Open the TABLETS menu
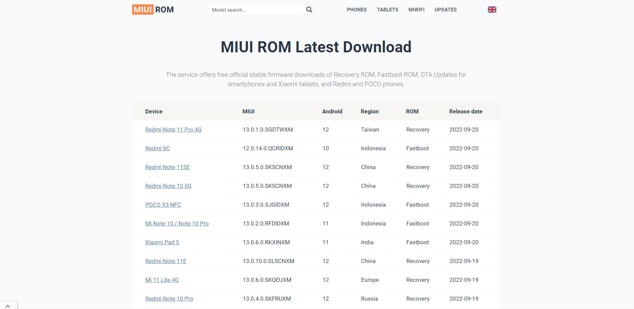Viewport: 634px width, 309px height. [x=387, y=10]
